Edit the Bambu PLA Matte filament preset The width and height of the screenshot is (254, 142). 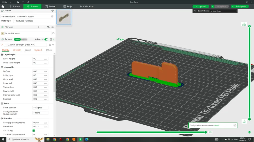pos(53,33)
